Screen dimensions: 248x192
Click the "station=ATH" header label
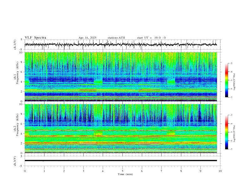(116, 38)
